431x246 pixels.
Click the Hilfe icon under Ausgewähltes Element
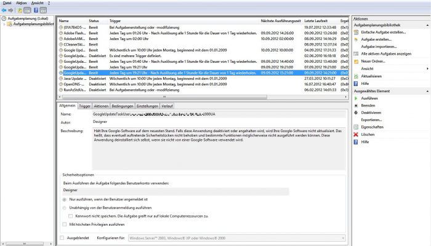tap(356, 141)
